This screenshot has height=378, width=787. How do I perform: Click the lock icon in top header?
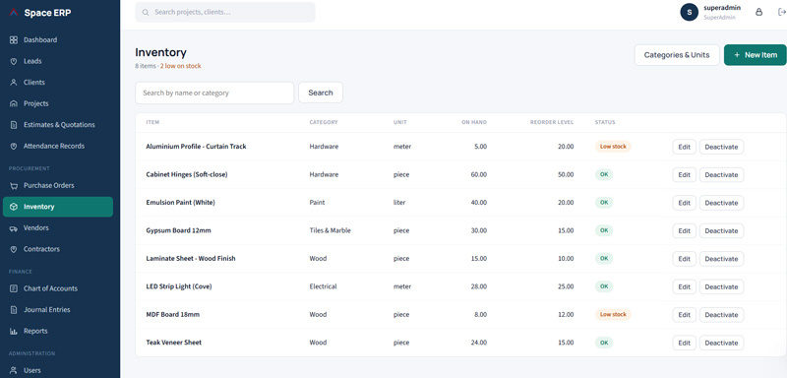pyautogui.click(x=758, y=12)
